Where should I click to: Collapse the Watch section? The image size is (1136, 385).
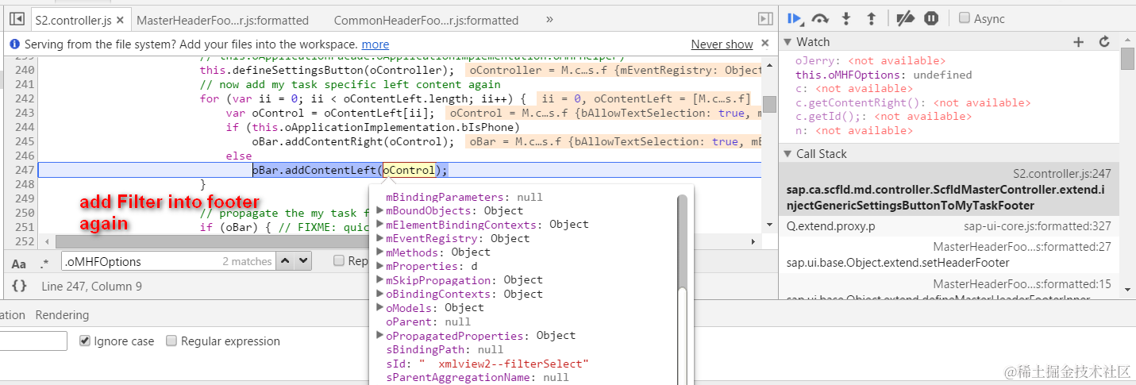coord(787,42)
